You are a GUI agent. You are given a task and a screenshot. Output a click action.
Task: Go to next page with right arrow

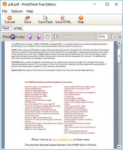pyautogui.click(x=39, y=37)
